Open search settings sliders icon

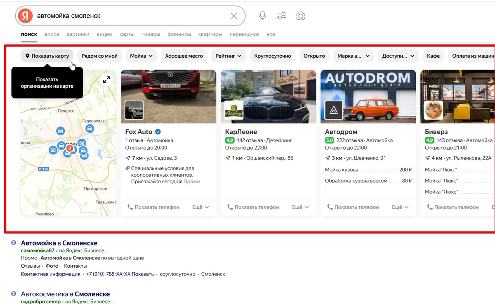[282, 16]
